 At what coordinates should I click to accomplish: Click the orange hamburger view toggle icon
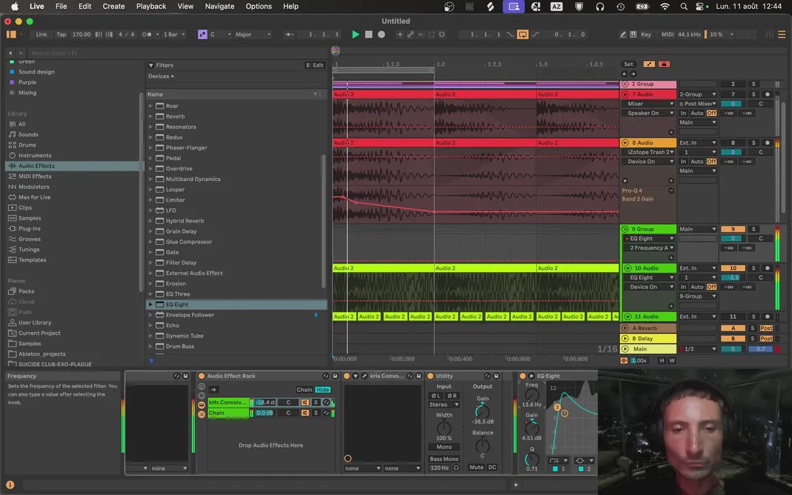point(782,34)
